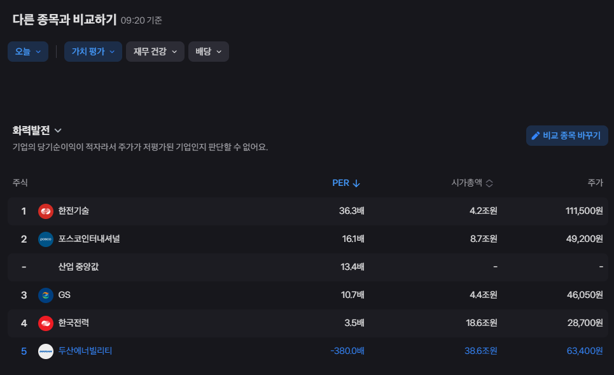Open the 한전기술 stock link
The width and height of the screenshot is (614, 375).
(x=74, y=211)
